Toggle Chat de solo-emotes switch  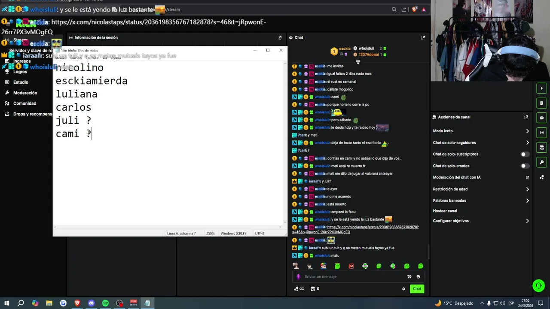525,166
